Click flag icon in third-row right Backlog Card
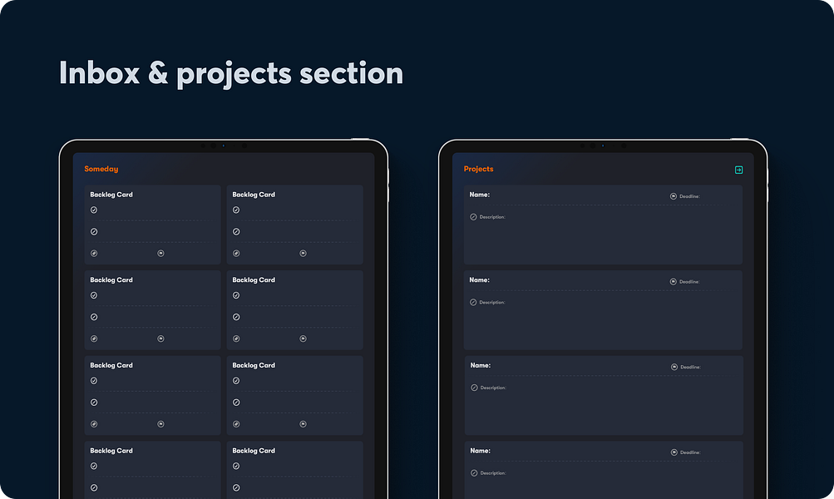This screenshot has width=834, height=499. pos(303,424)
